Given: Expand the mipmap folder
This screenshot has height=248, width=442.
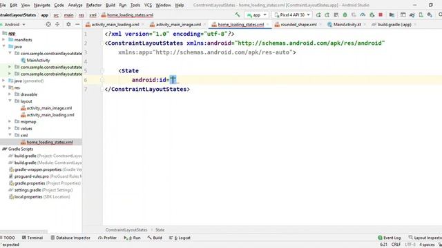Looking at the screenshot, I should click(x=10, y=121).
